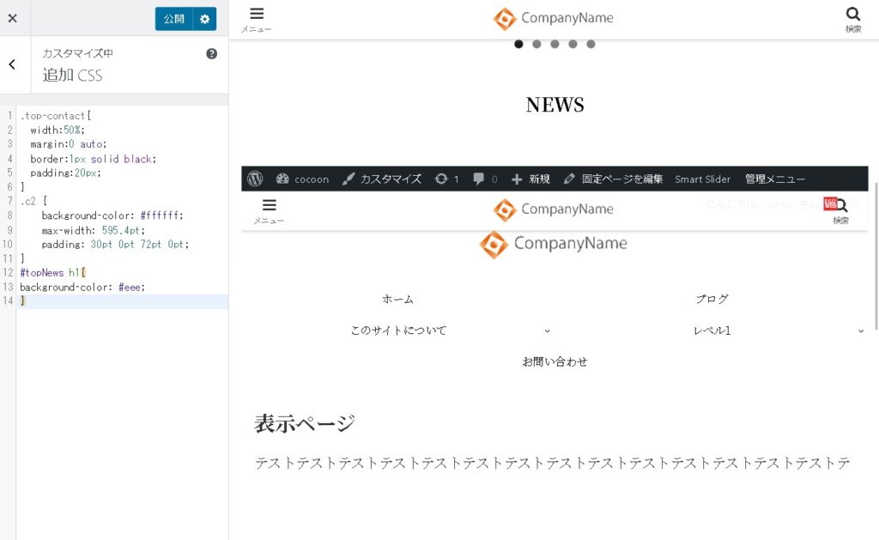Viewport: 879px width, 540px height.
Task: Click the help question mark icon
Action: pos(212,53)
